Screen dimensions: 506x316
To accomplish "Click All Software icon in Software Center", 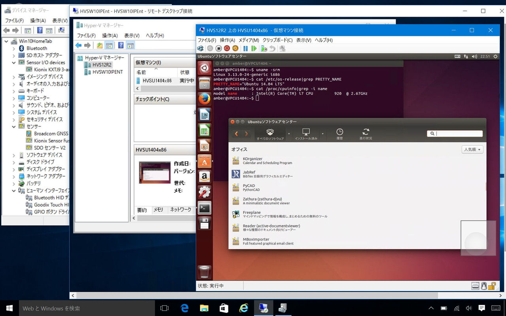I will pos(270,134).
